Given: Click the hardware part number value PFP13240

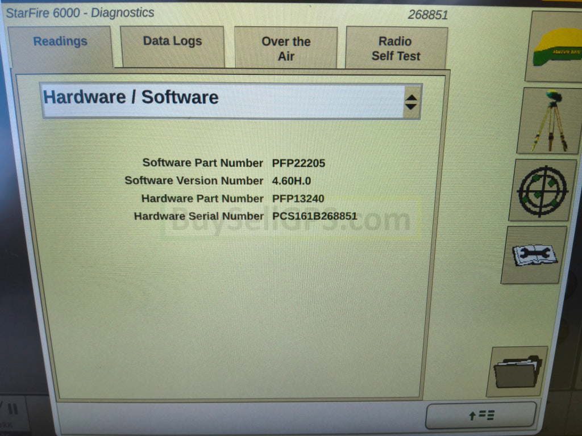Looking at the screenshot, I should [x=298, y=199].
